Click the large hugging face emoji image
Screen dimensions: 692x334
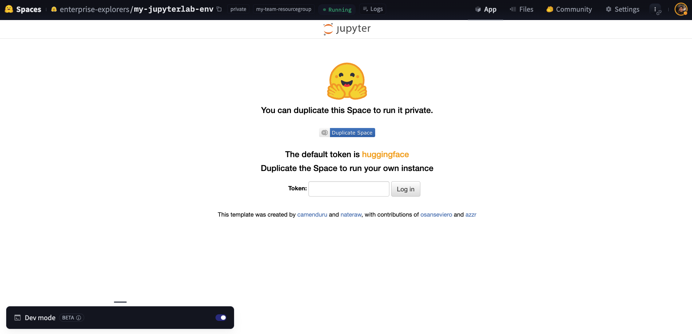(x=347, y=81)
